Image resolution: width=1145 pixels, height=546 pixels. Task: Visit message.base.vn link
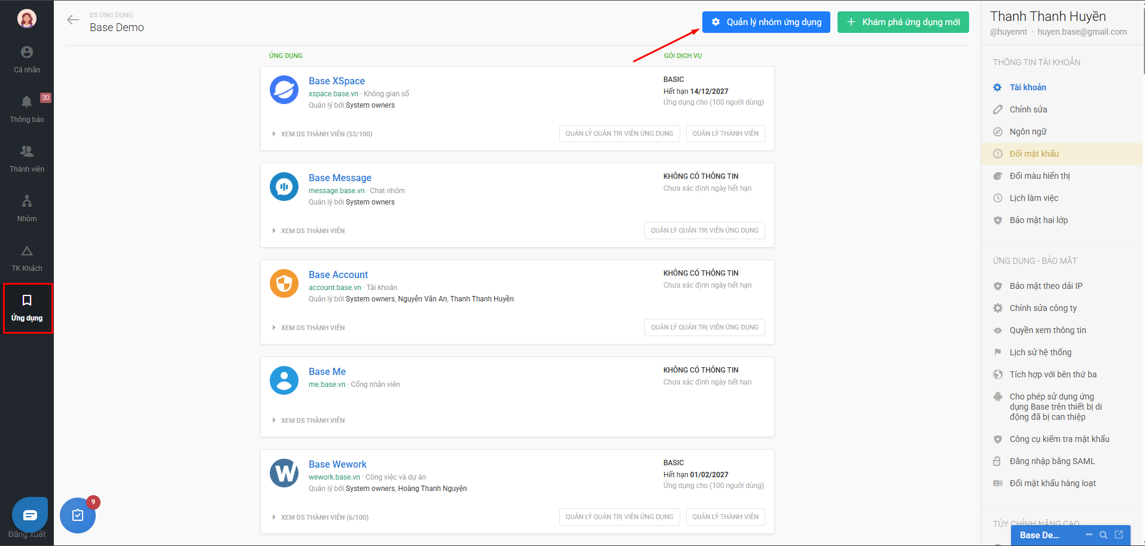coord(336,191)
